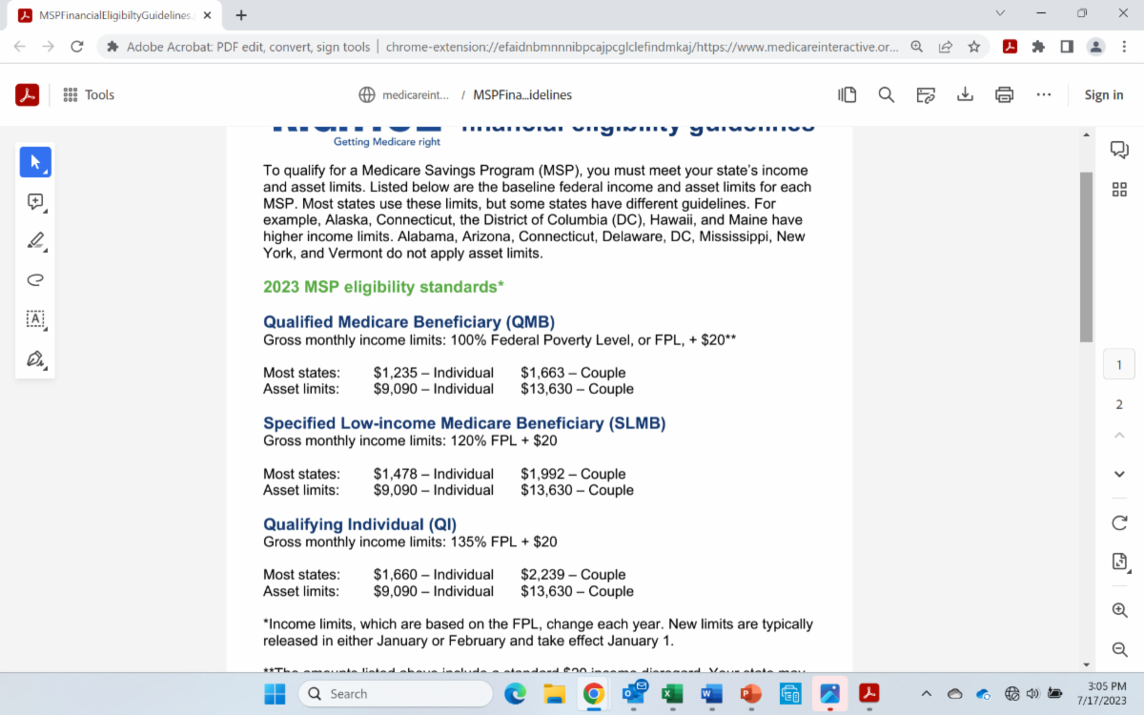This screenshot has width=1144, height=715.
Task: Open a new browser tab
Action: pyautogui.click(x=241, y=15)
